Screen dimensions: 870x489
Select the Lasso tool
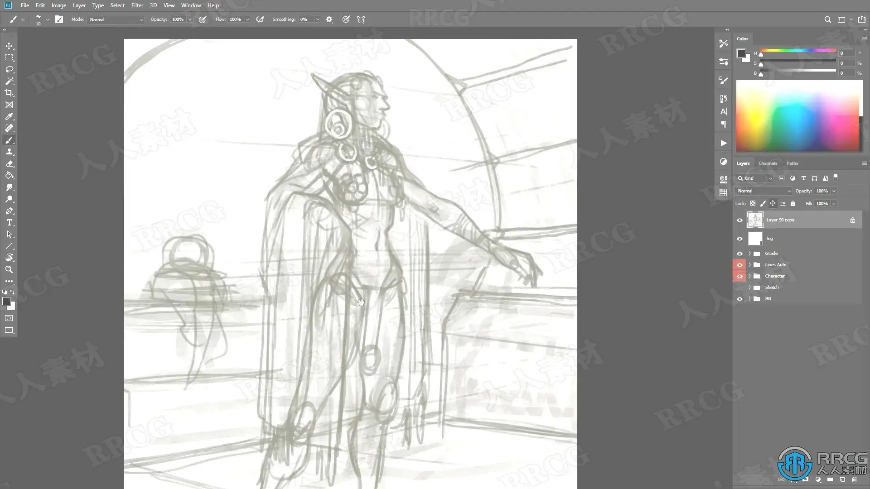coord(9,70)
